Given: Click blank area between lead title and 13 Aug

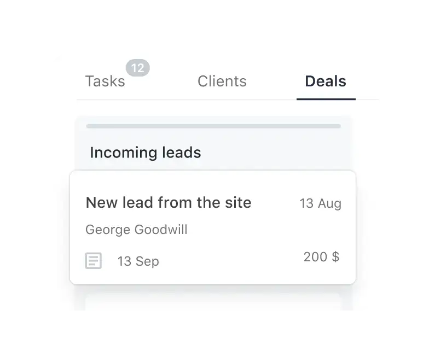Looking at the screenshot, I should pos(275,203).
